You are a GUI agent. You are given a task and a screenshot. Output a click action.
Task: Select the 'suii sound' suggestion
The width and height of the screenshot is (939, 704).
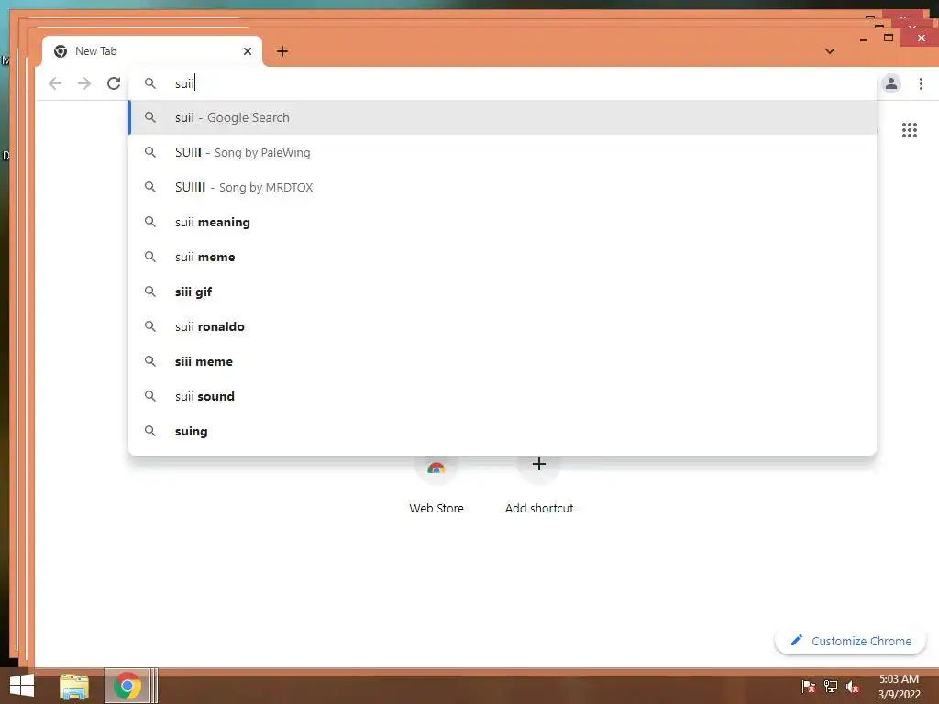coord(503,396)
